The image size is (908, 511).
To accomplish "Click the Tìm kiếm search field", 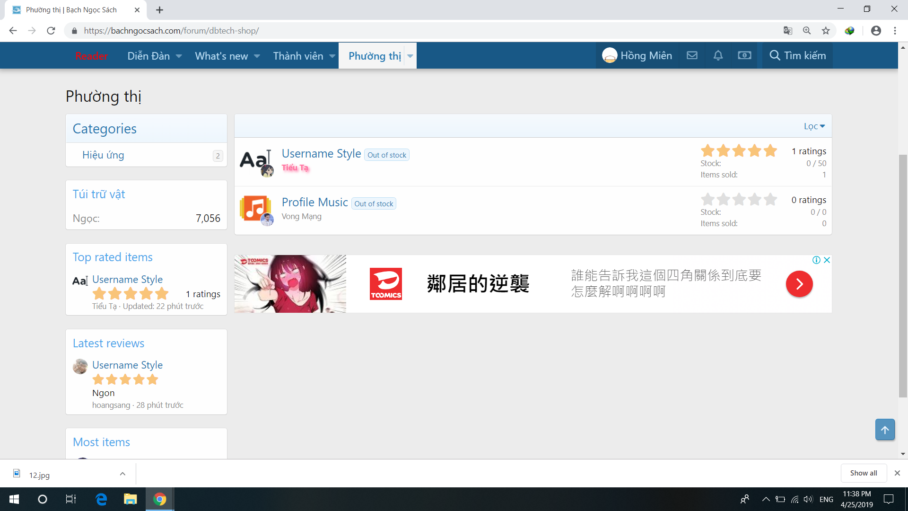I will coord(797,55).
